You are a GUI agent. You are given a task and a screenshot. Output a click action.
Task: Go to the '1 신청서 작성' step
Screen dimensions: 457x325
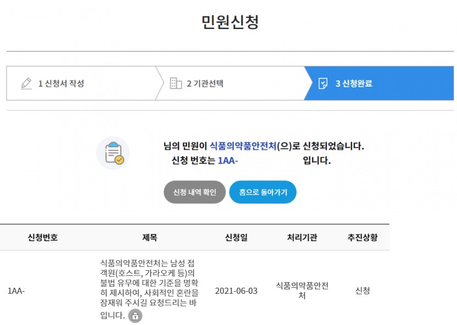[61, 84]
